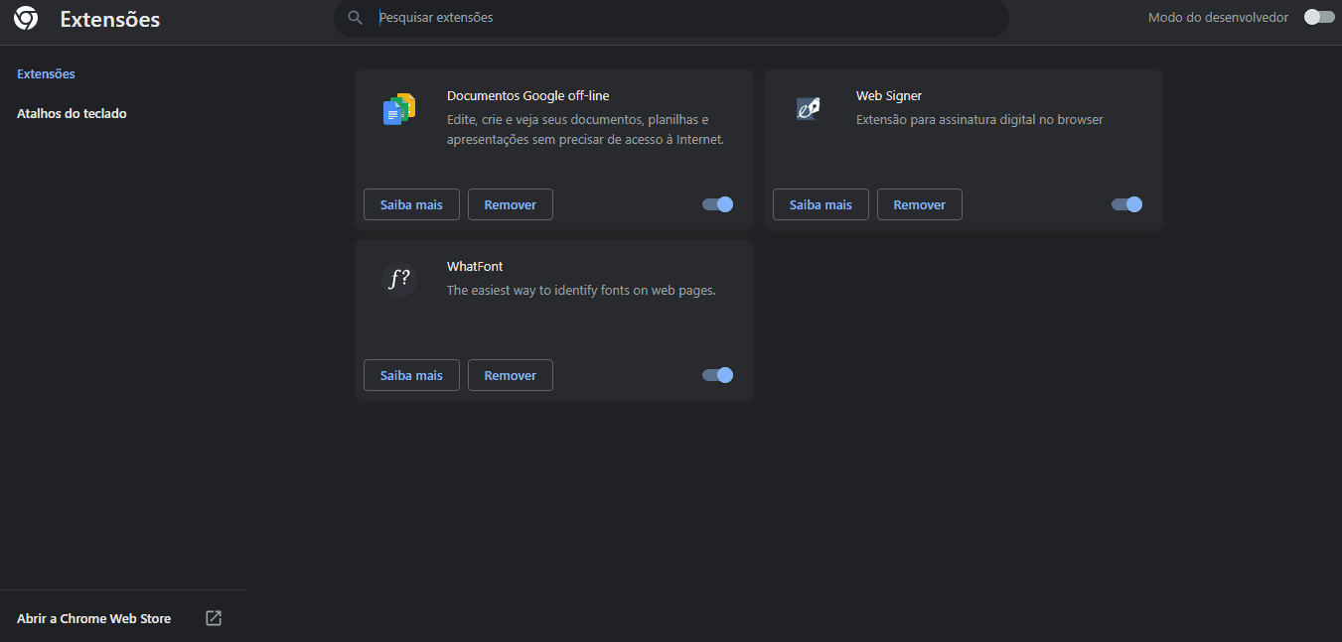Image resolution: width=1342 pixels, height=642 pixels.
Task: Disable the WhatFont extension toggle
Action: (x=718, y=375)
